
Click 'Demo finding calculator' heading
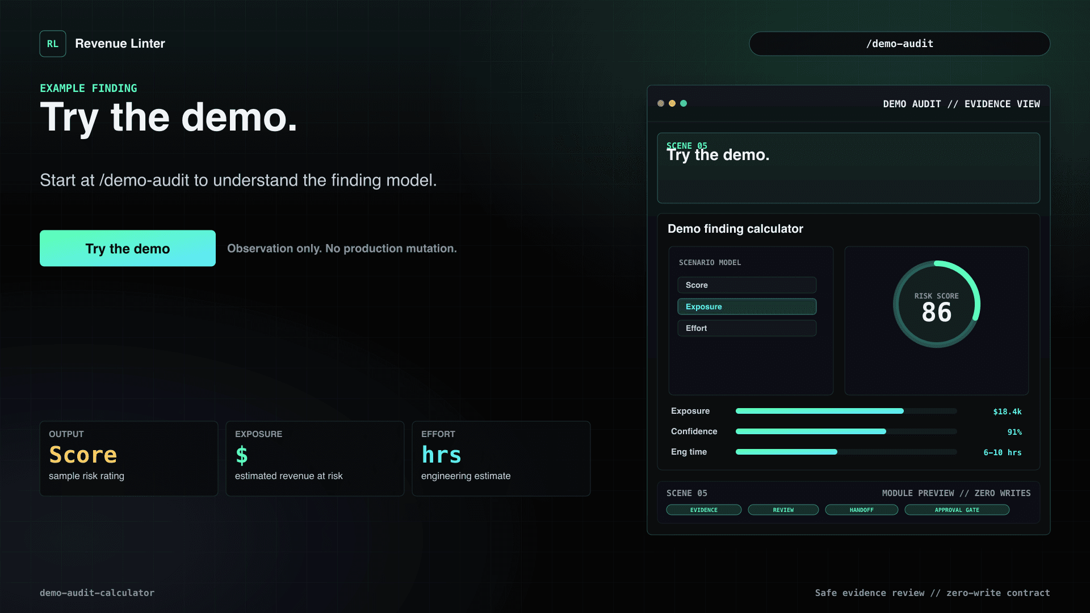(x=735, y=229)
